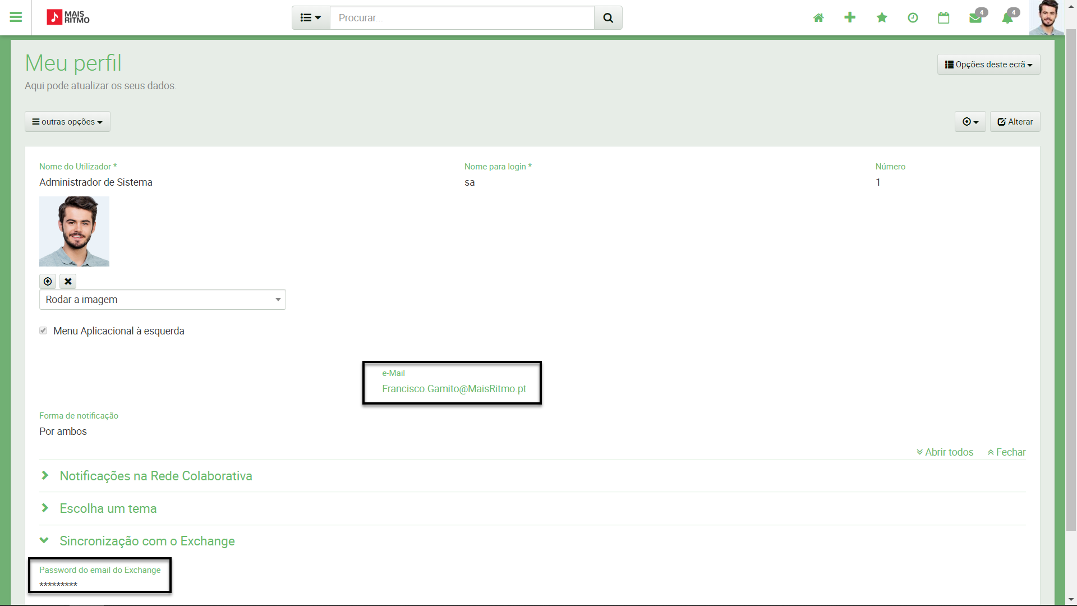
Task: Open outras opções dropdown
Action: click(x=67, y=122)
